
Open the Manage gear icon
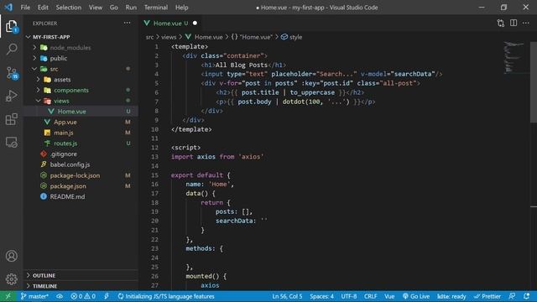click(11, 279)
